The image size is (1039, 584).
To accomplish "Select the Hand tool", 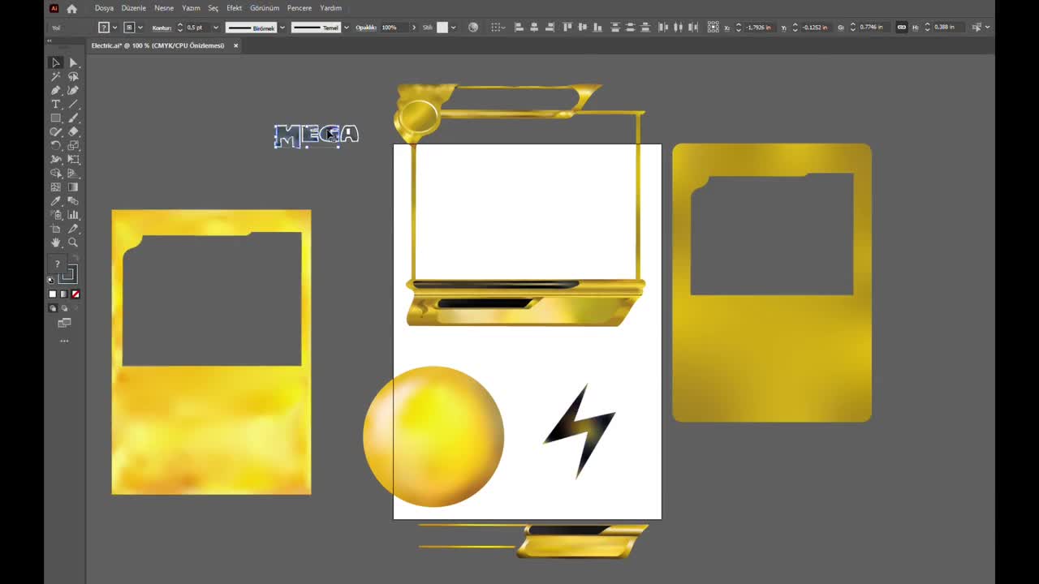I will 55,243.
